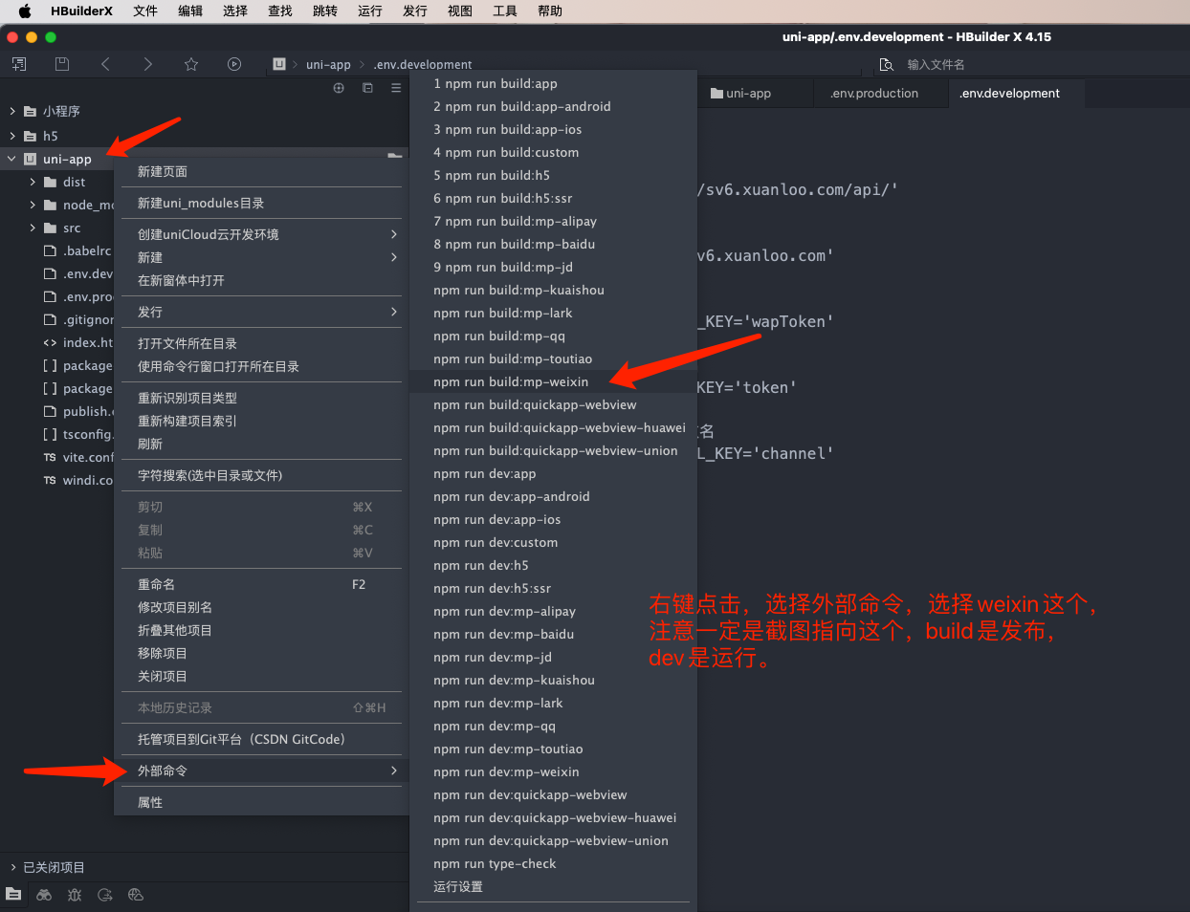Click the src folder icon
Viewport: 1190px width, 912px height.
51,228
